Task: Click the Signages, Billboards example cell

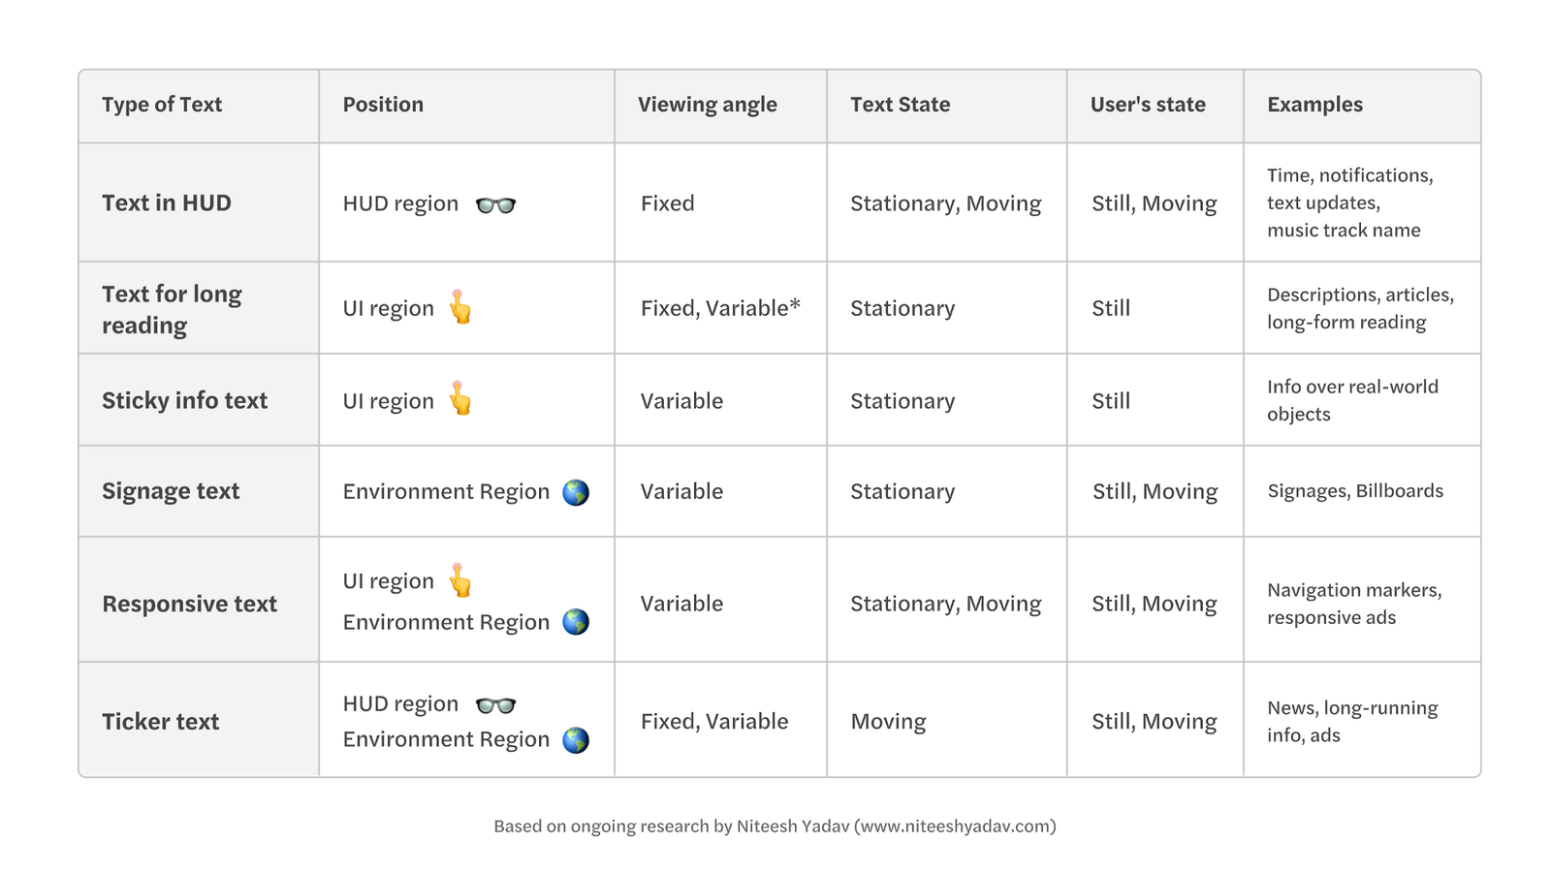Action: (1355, 491)
